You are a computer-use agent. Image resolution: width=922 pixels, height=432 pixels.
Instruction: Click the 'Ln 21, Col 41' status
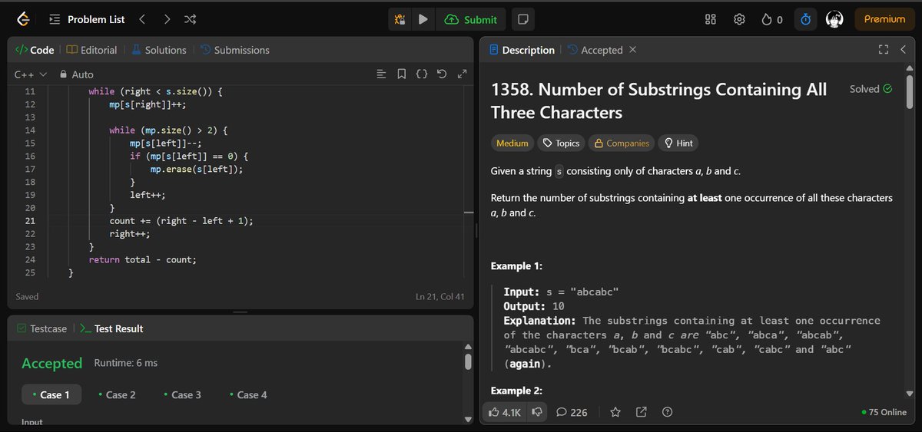(x=439, y=296)
